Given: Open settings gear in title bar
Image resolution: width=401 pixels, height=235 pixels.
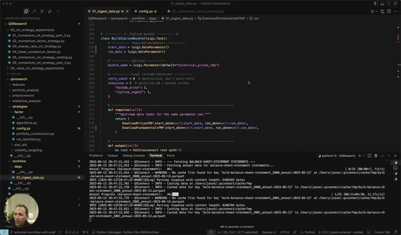Looking at the screenshot, I should coord(395,3).
